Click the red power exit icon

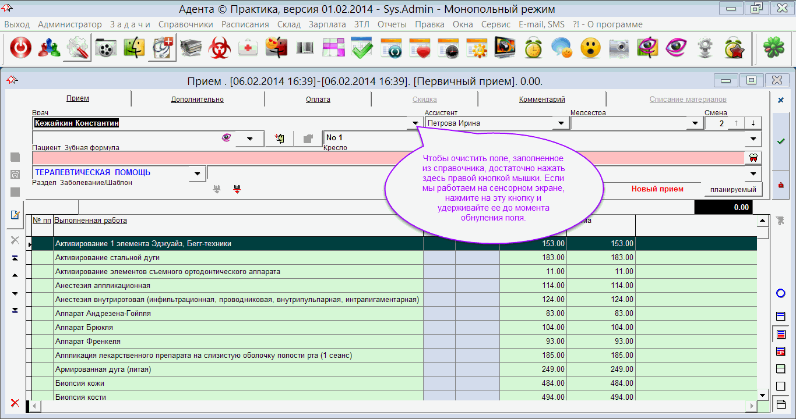tap(20, 48)
